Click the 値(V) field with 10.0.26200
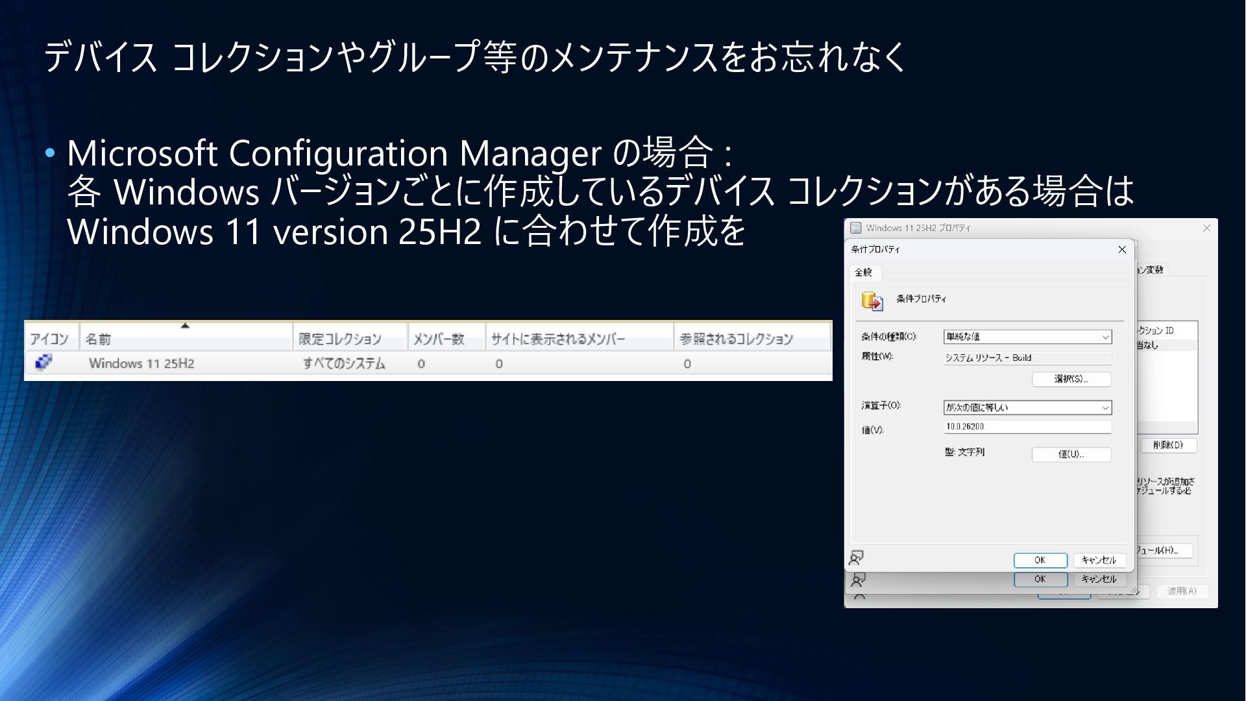 [x=1027, y=426]
